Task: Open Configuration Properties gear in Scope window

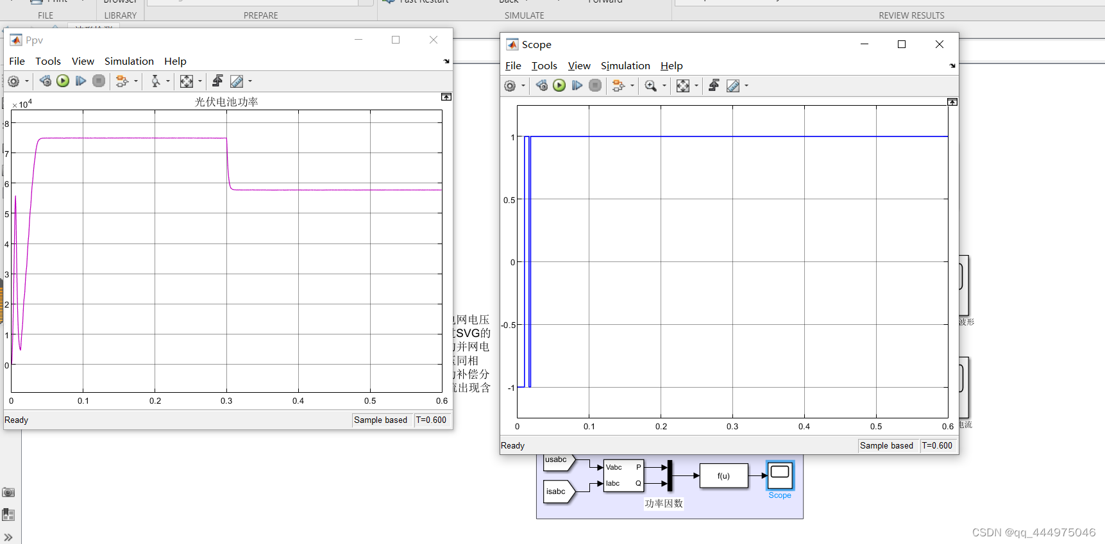Action: click(510, 86)
